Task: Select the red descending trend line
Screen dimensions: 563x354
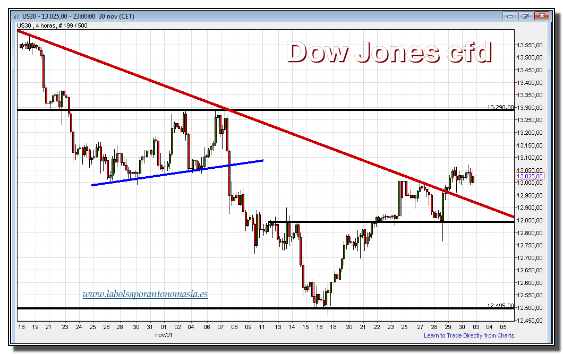Action: [266, 124]
